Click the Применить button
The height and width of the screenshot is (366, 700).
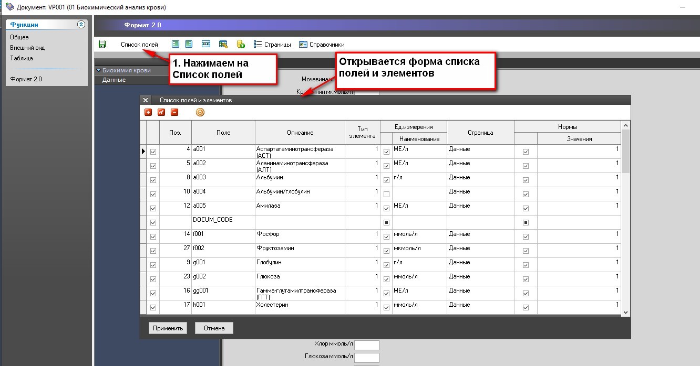point(168,328)
